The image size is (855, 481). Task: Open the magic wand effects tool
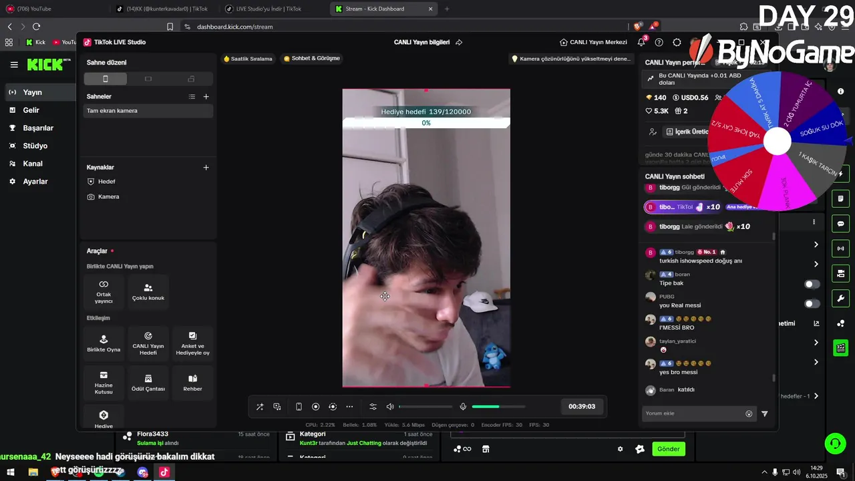260,407
